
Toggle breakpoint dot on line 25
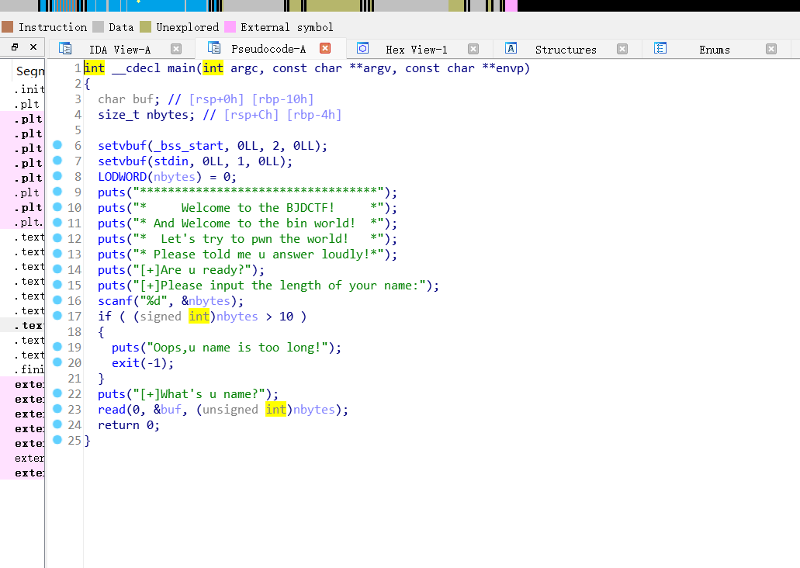pyautogui.click(x=57, y=439)
